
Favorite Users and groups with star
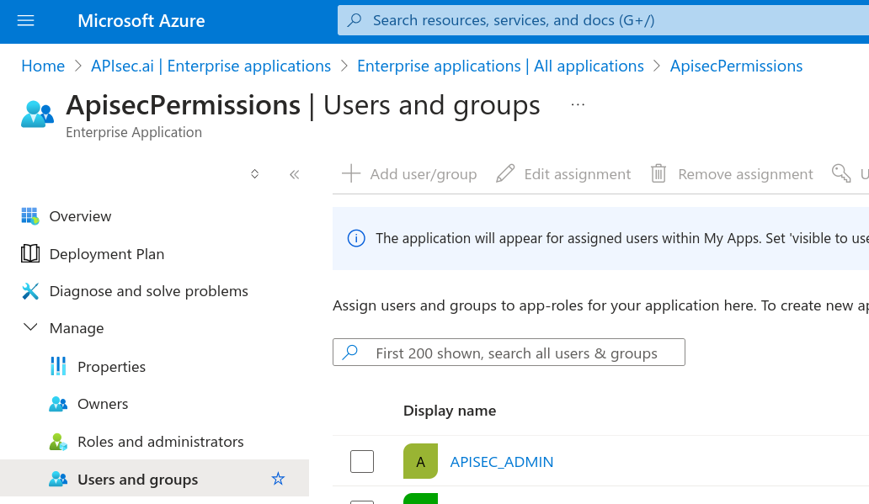(278, 479)
